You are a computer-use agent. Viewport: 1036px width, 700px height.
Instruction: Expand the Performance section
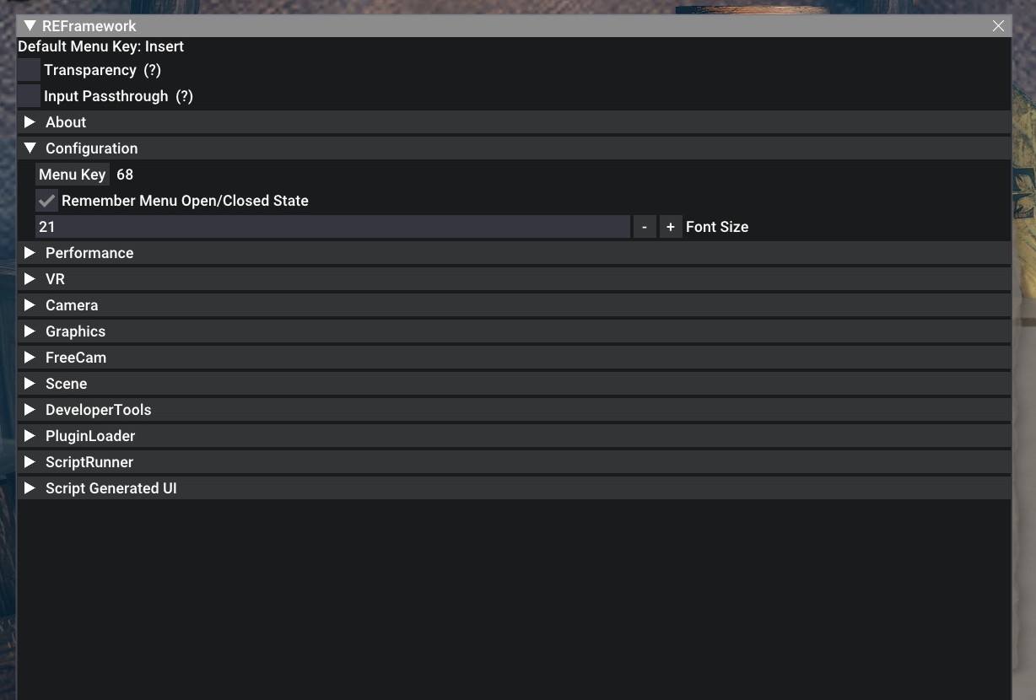coord(514,253)
